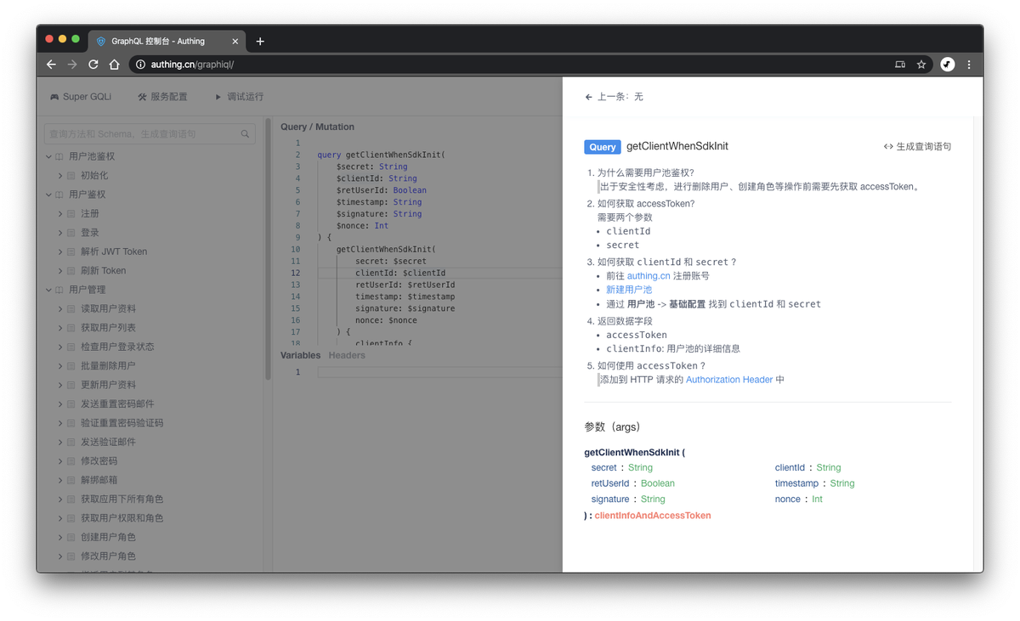Viewport: 1020px width, 621px height.
Task: Select the 创建用户角色 tree item
Action: [x=108, y=537]
